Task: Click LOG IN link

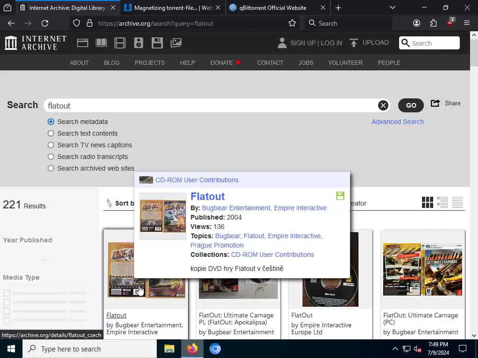Action: point(331,43)
